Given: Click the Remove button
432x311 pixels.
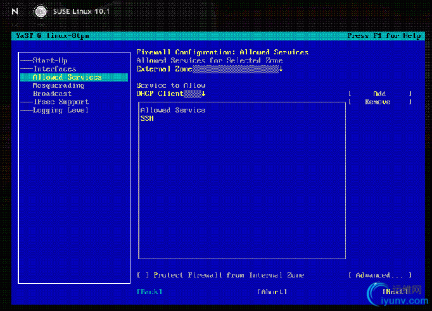Looking at the screenshot, I should click(380, 102).
